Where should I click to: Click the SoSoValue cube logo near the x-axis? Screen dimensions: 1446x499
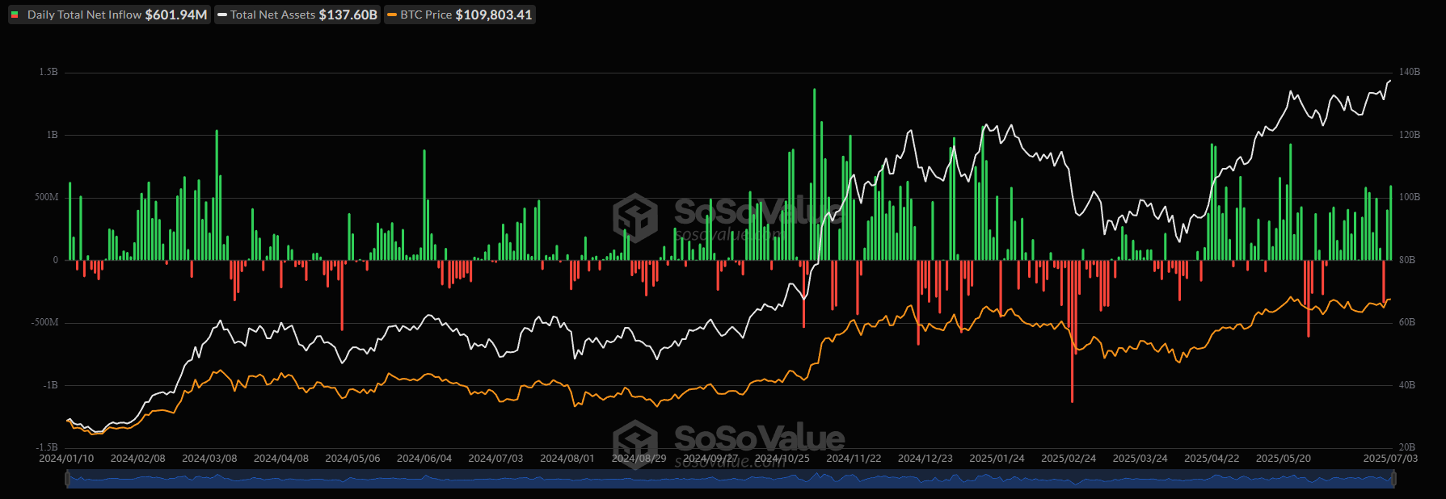tap(635, 442)
